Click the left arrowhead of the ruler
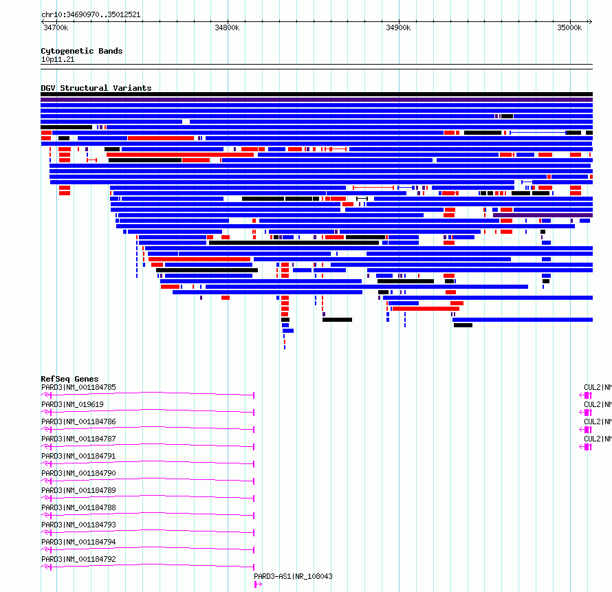This screenshot has width=612, height=592. pyautogui.click(x=43, y=21)
